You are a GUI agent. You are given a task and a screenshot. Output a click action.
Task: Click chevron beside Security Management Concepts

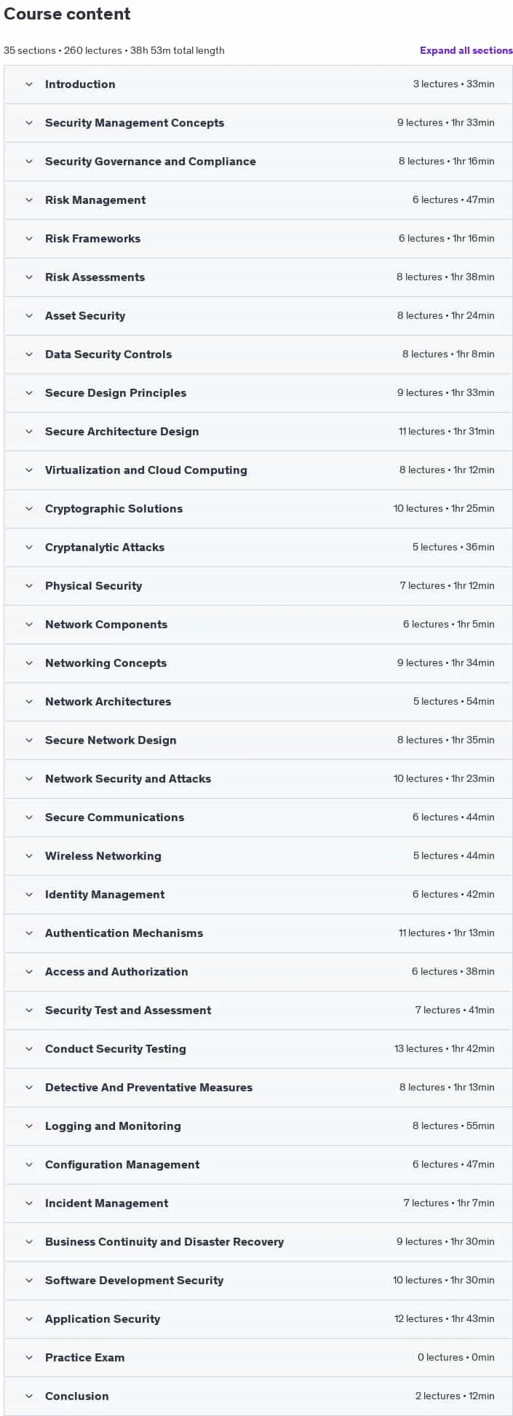coord(29,123)
